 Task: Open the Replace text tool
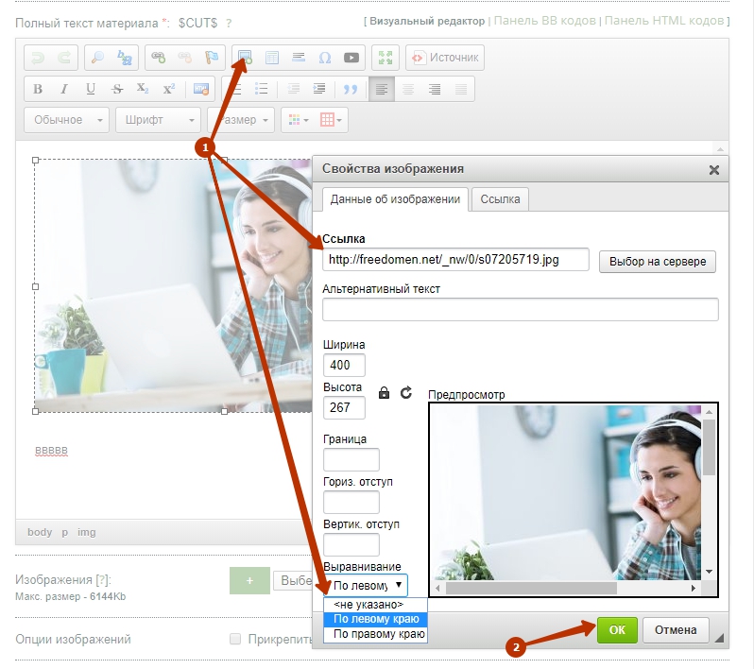pyautogui.click(x=124, y=58)
